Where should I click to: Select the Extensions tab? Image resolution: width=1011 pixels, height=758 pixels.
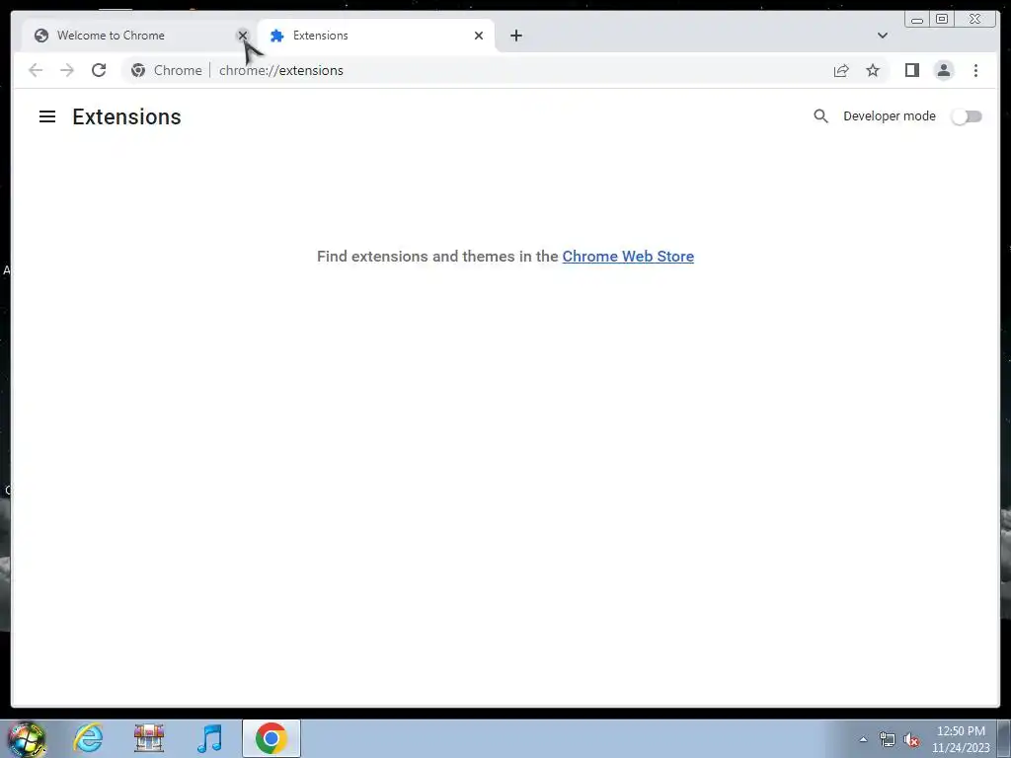(376, 36)
